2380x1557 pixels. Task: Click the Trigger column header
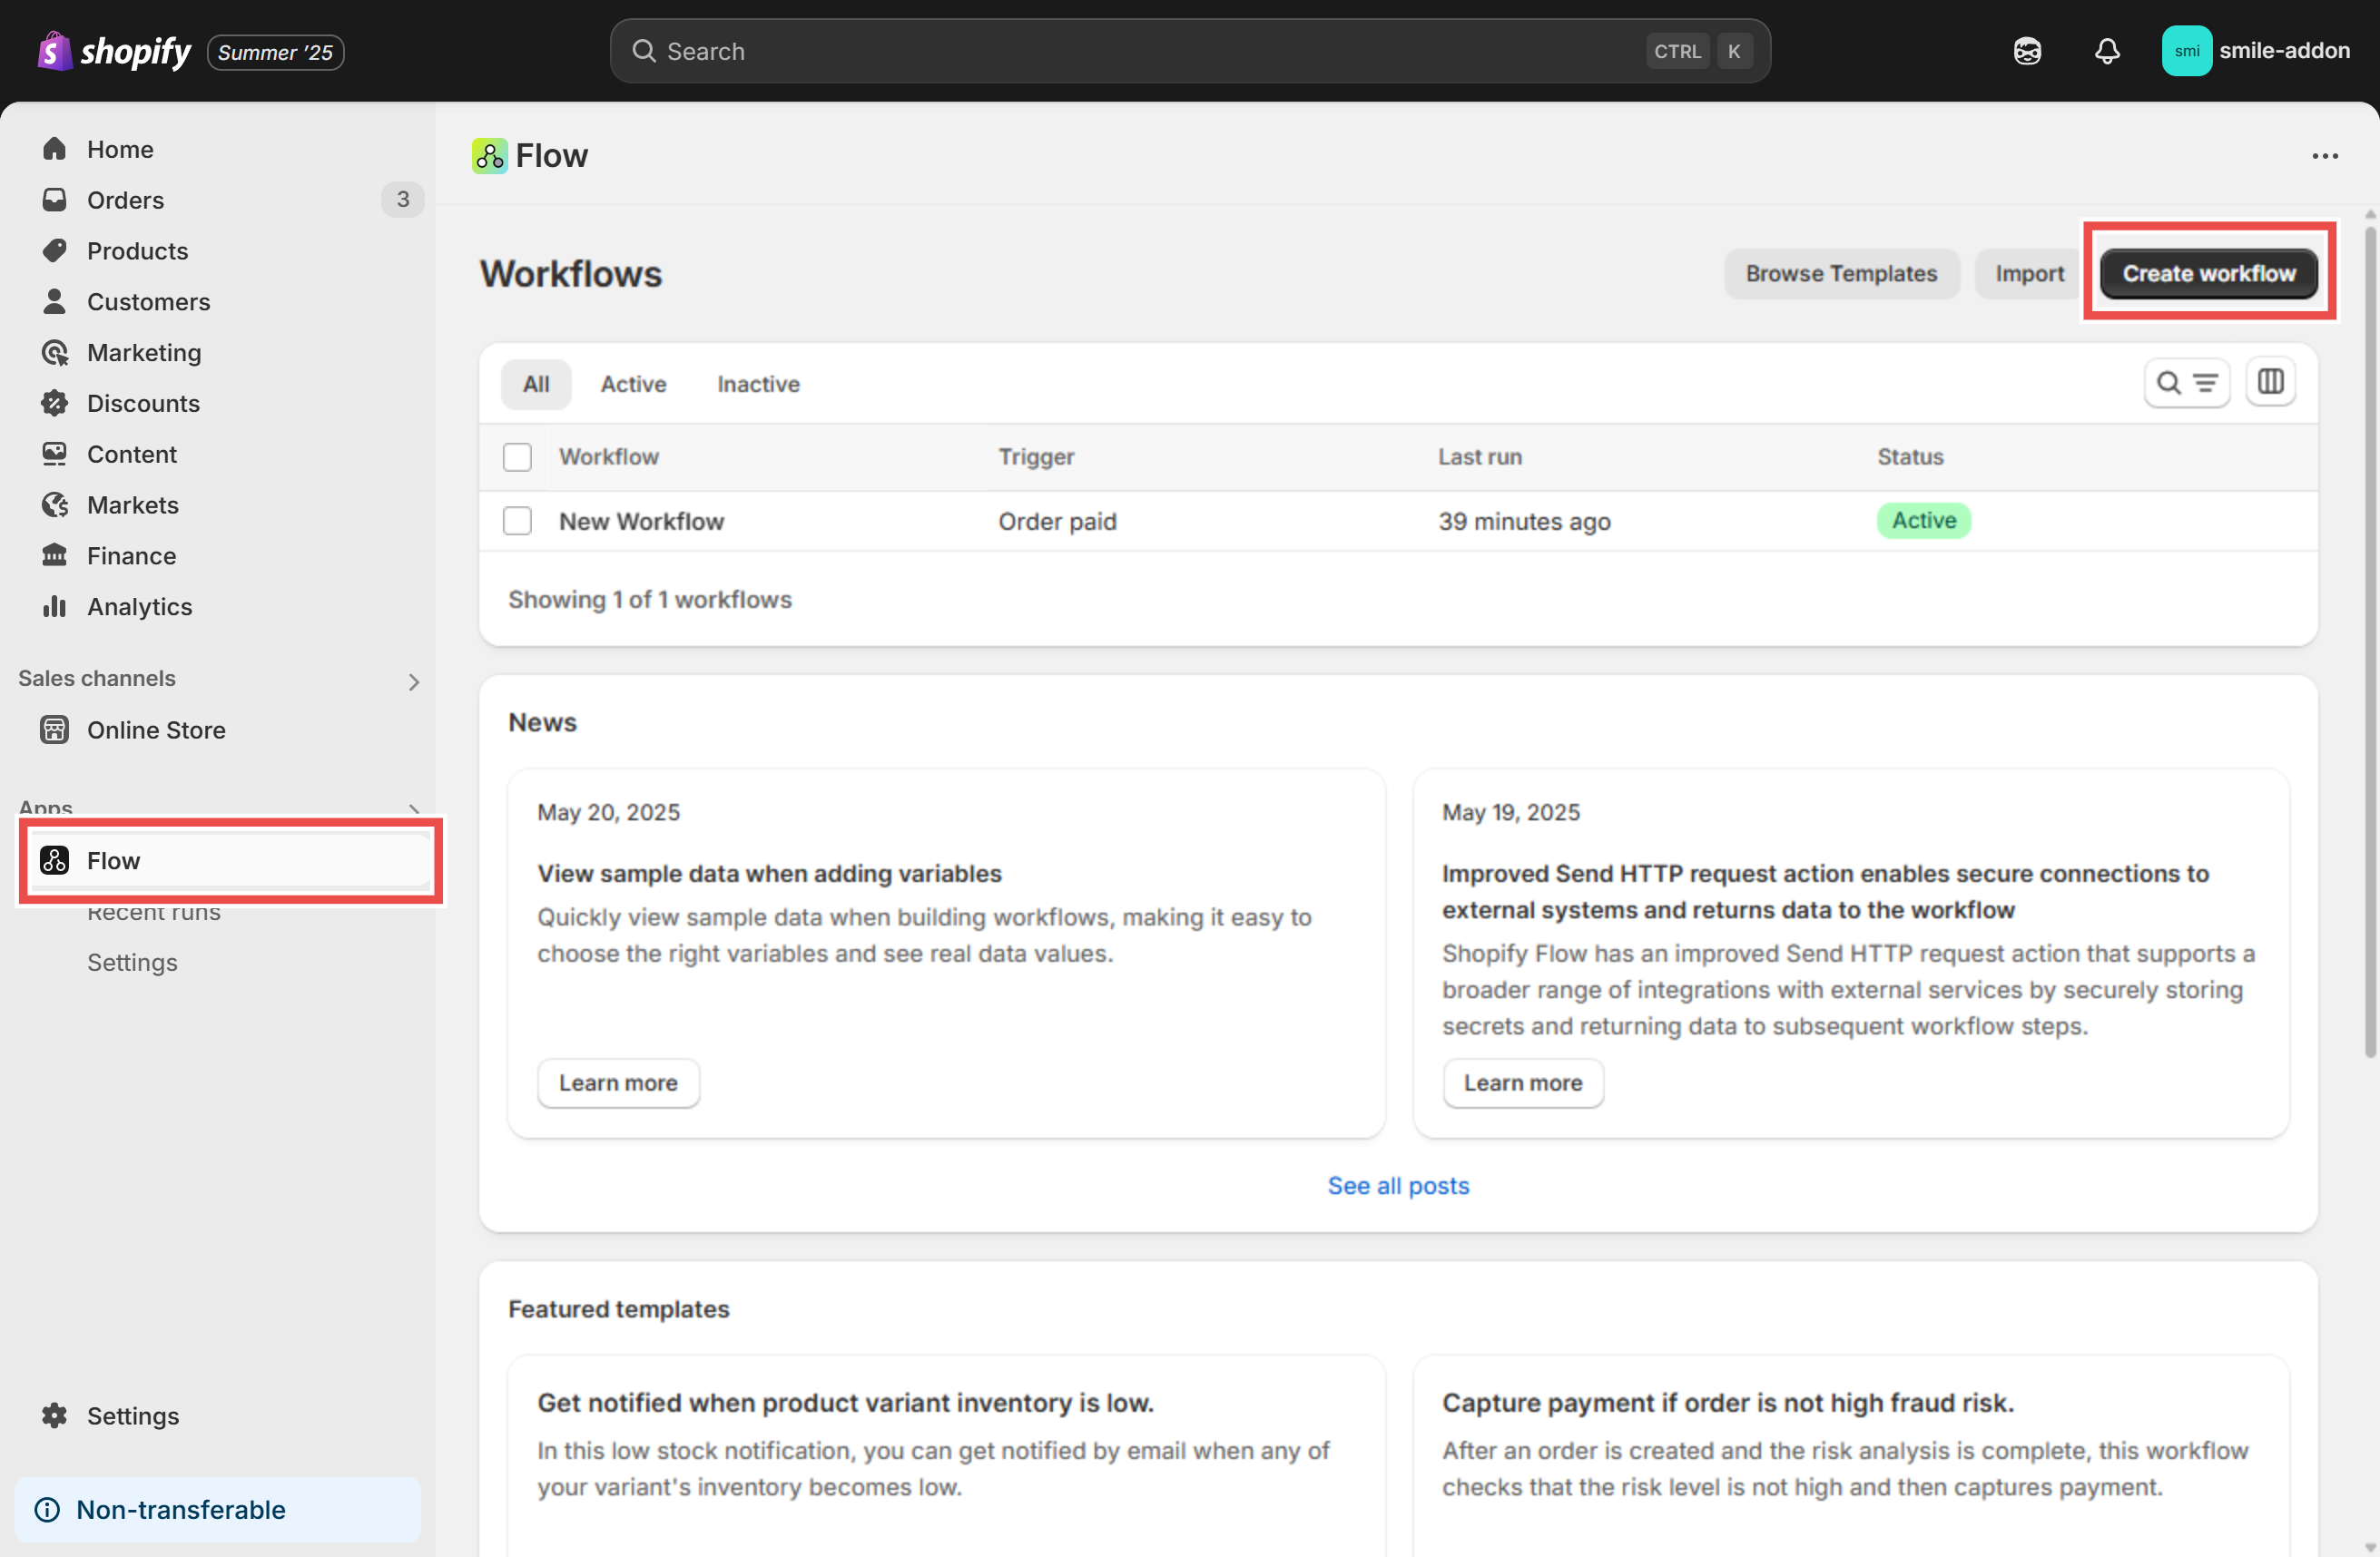coord(1036,456)
